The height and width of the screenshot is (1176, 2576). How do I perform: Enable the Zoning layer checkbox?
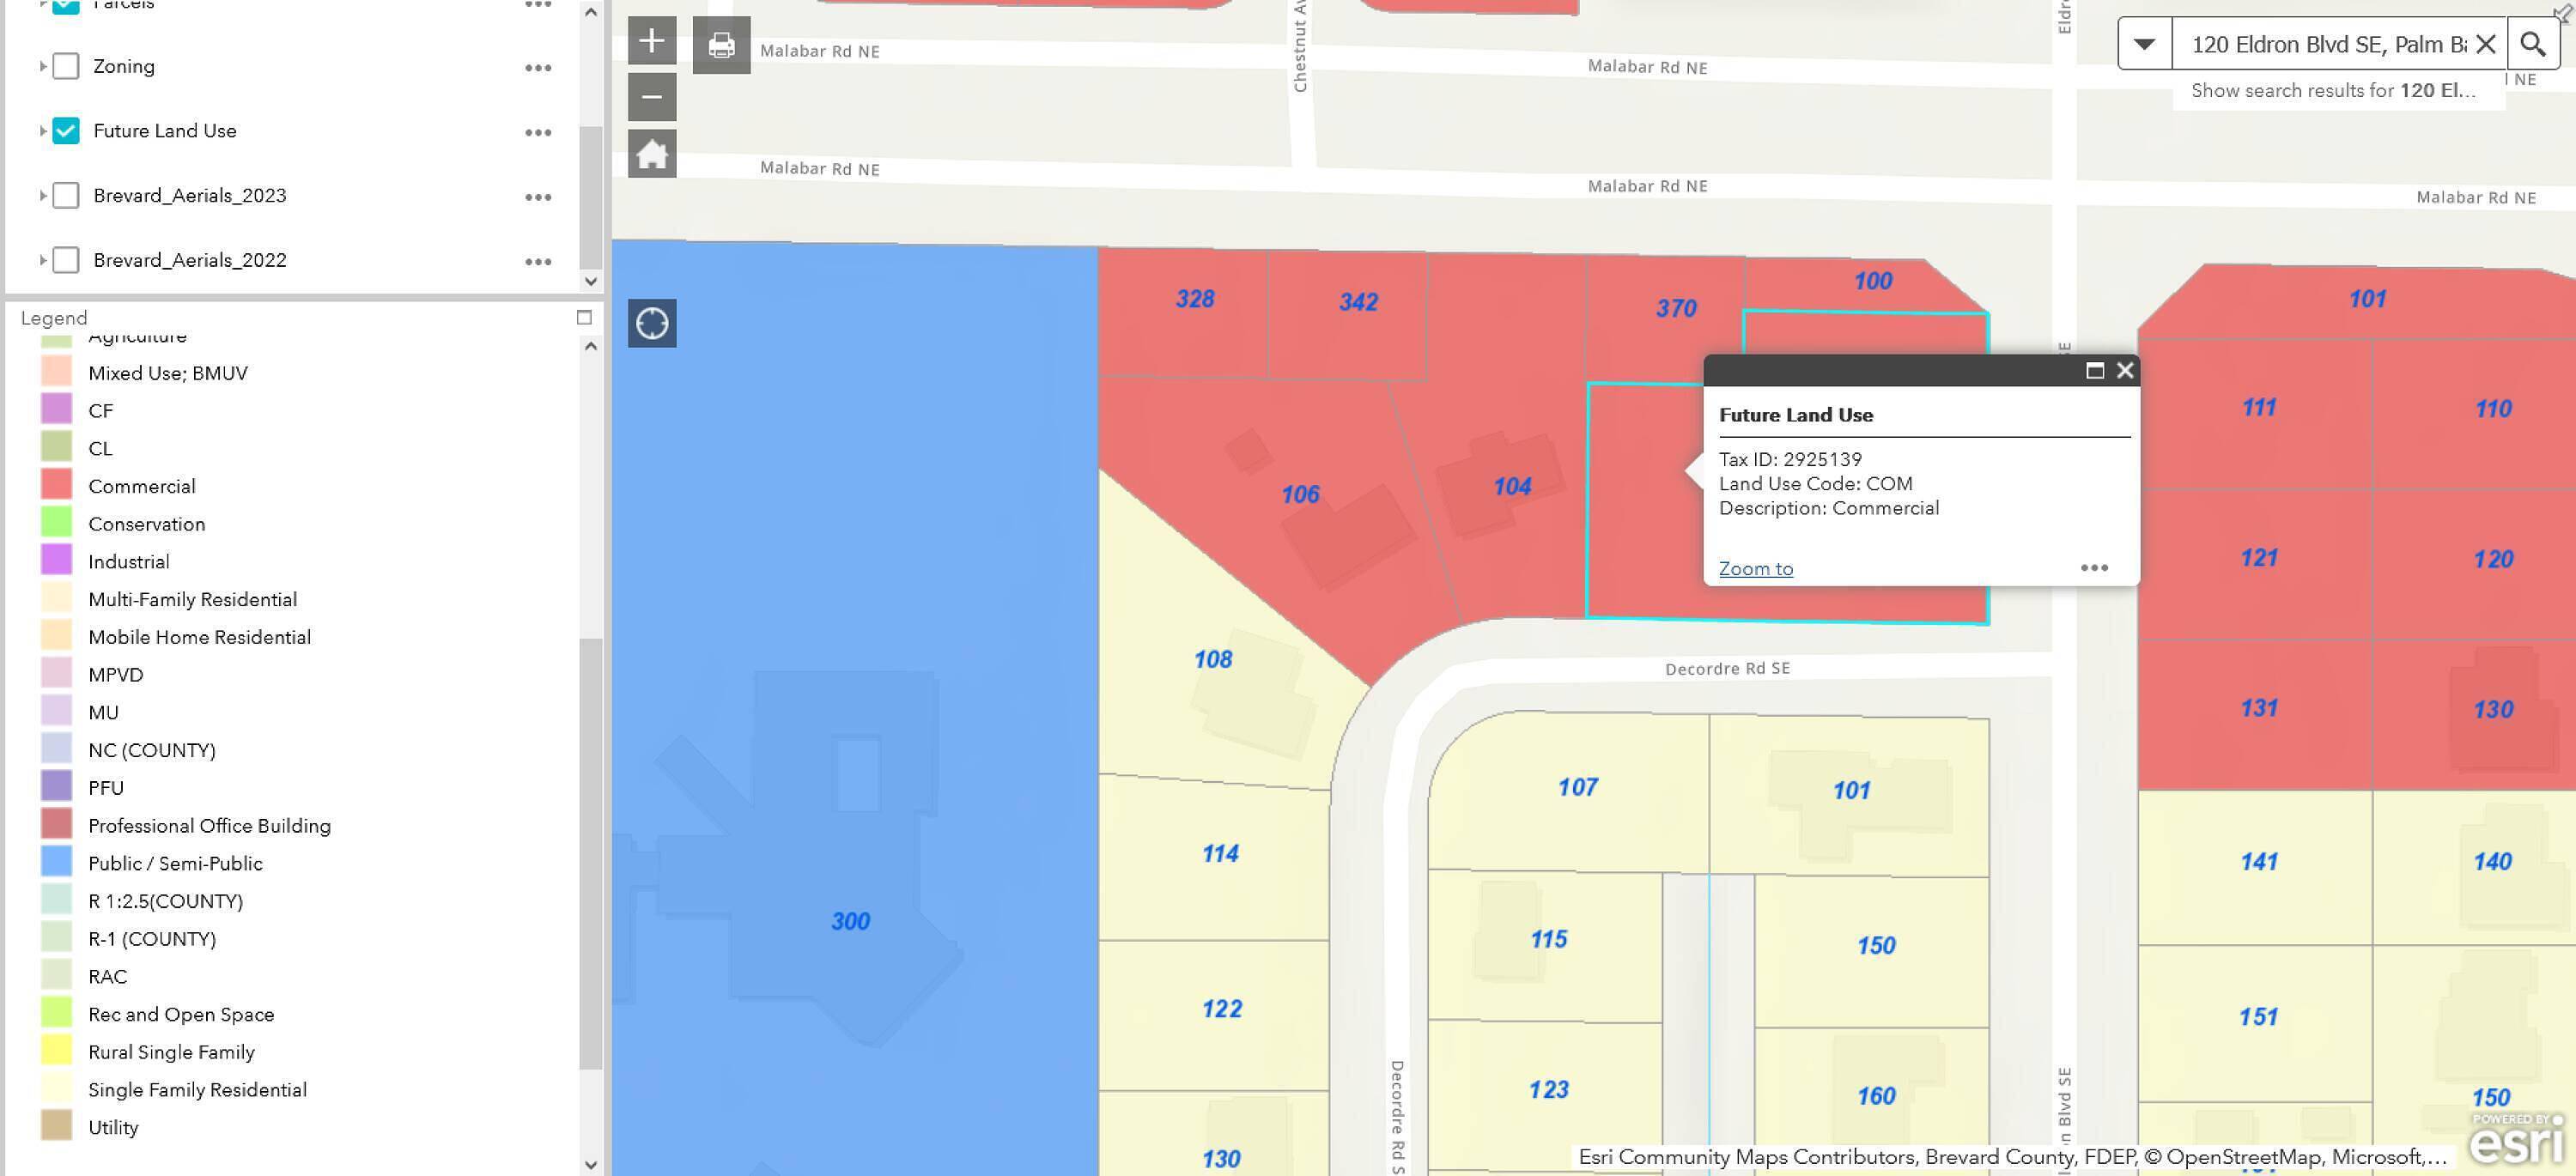(x=66, y=66)
